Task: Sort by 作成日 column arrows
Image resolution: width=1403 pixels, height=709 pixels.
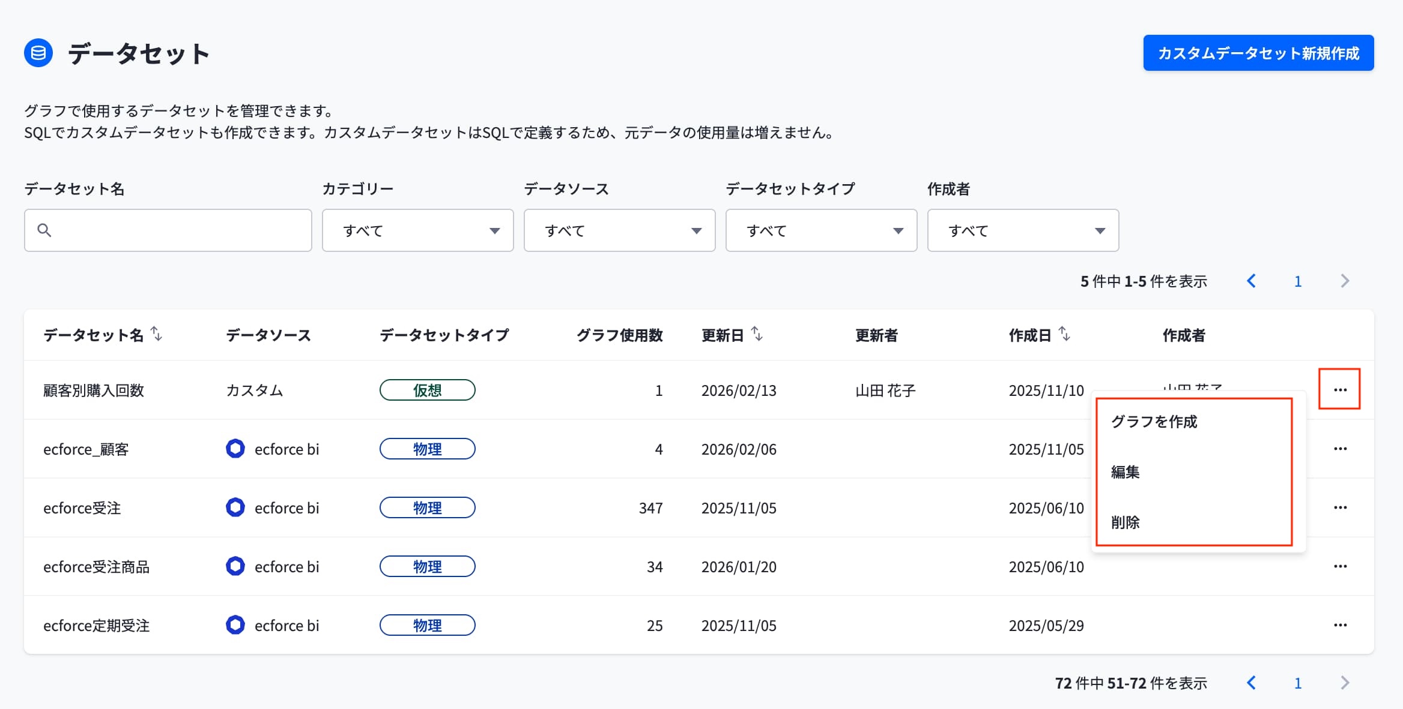Action: [1064, 334]
